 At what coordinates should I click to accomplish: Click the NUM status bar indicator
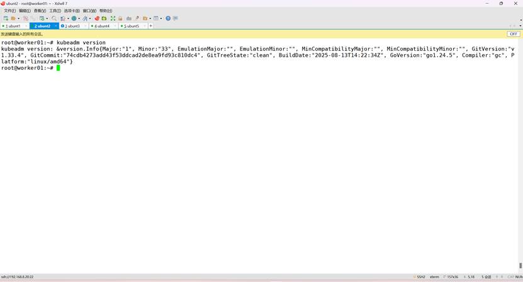(x=519, y=277)
